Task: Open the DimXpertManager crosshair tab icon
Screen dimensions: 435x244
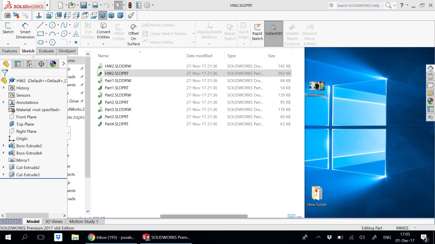Action: [x=41, y=64]
